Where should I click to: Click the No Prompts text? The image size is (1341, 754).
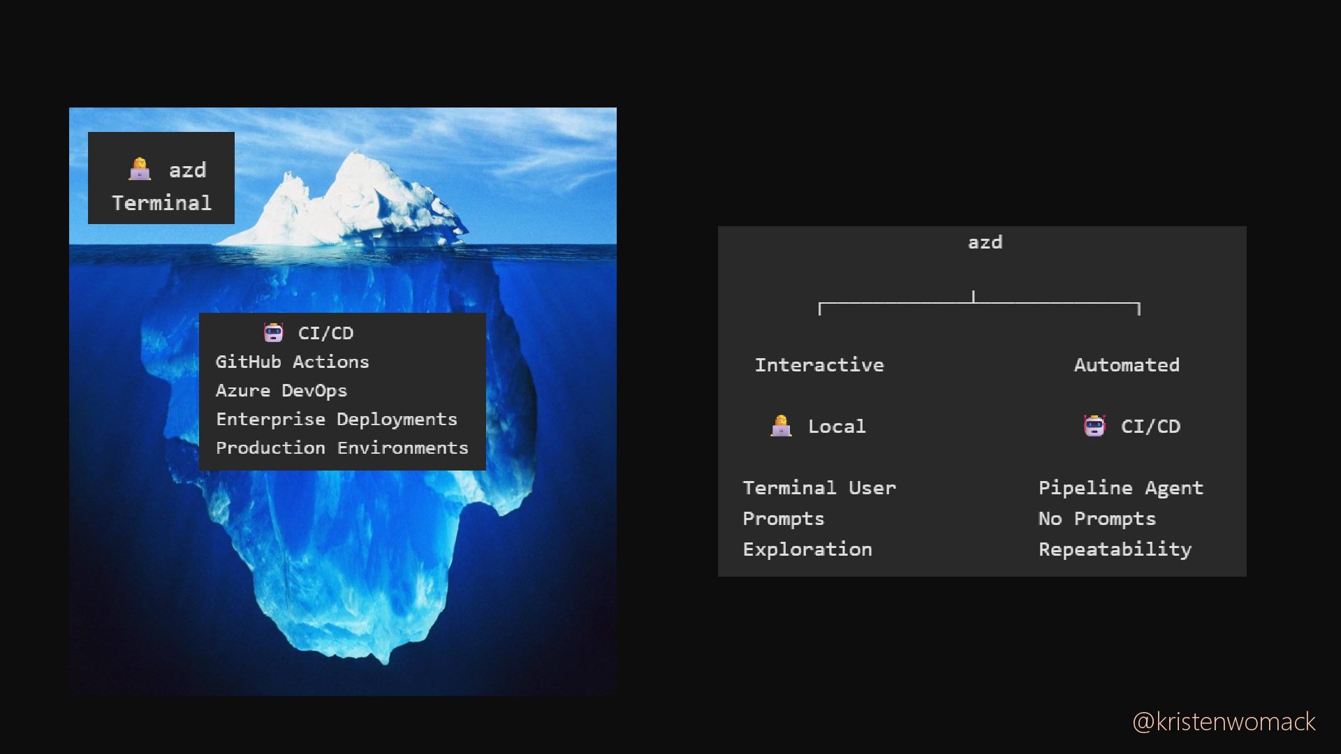[1097, 519]
